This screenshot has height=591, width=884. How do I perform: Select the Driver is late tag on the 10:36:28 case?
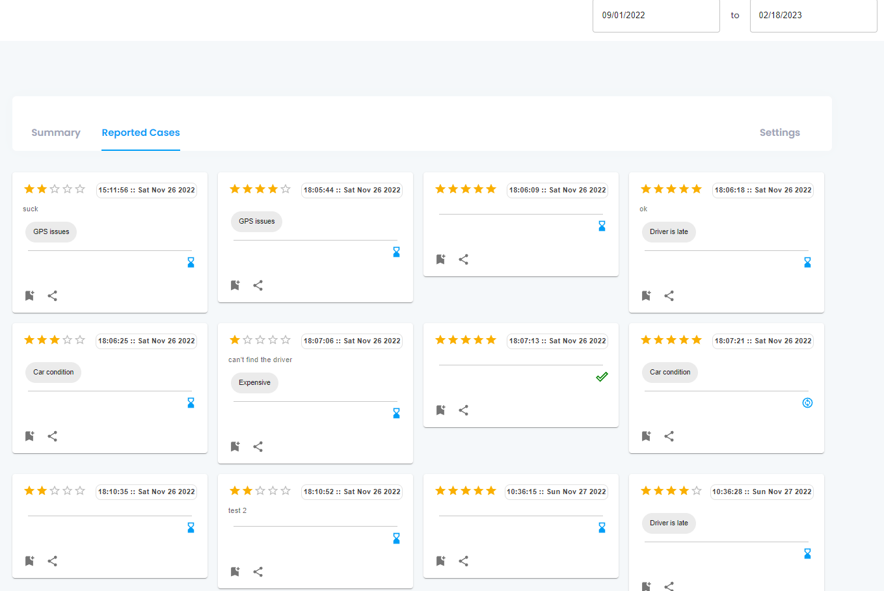pos(669,523)
